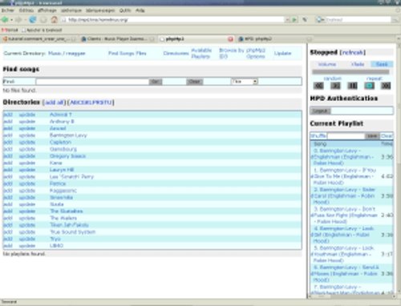401x306 pixels.
Task: Skip to the next track in the player
Action: click(386, 86)
